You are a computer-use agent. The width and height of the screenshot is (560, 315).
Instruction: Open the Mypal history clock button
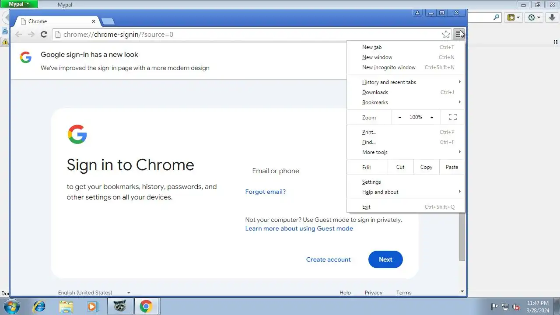532,17
